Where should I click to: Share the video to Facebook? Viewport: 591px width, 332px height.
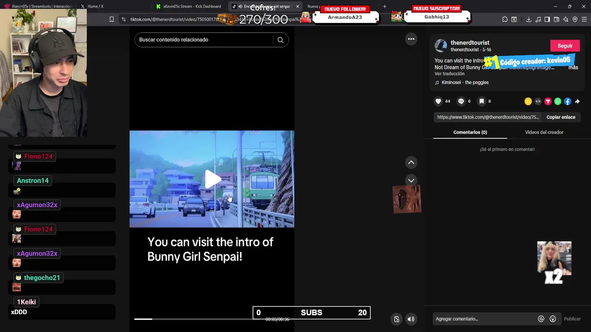567,101
